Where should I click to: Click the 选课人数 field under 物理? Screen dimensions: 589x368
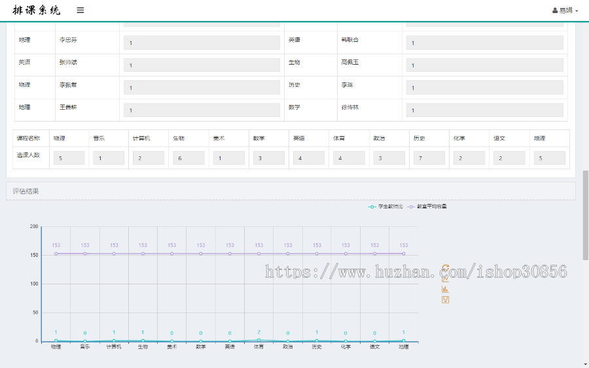click(69, 158)
